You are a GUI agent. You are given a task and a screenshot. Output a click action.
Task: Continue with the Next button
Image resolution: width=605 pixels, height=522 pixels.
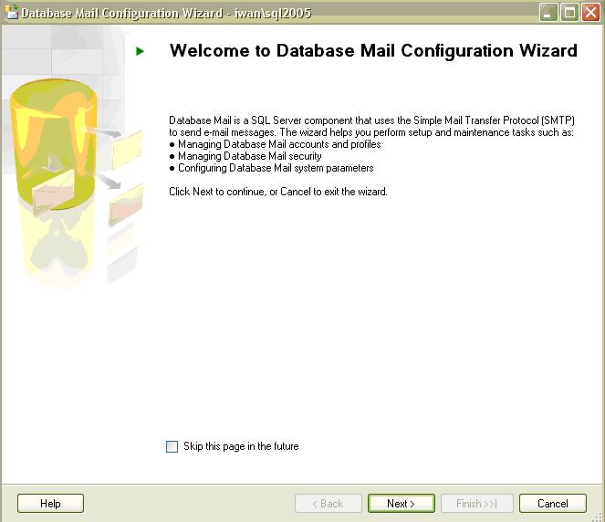402,504
